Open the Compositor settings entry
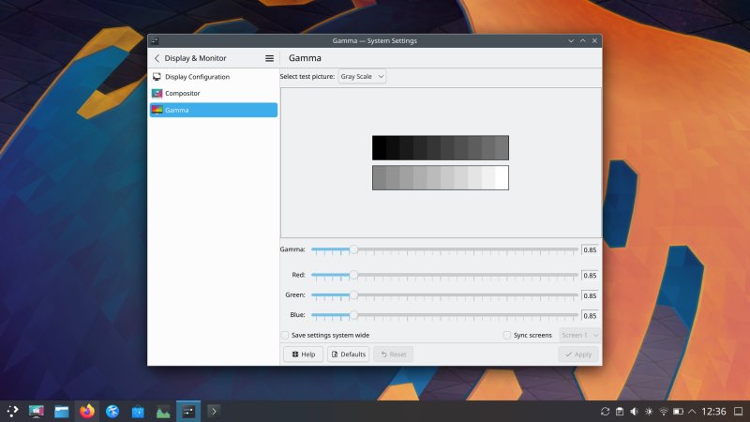 [x=182, y=94]
